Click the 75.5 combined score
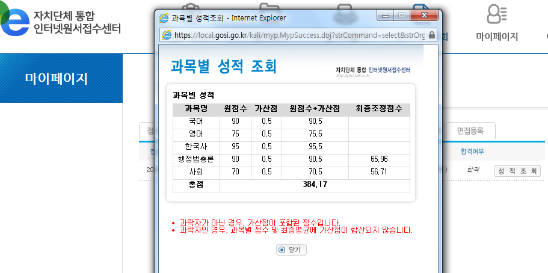 [x=315, y=134]
